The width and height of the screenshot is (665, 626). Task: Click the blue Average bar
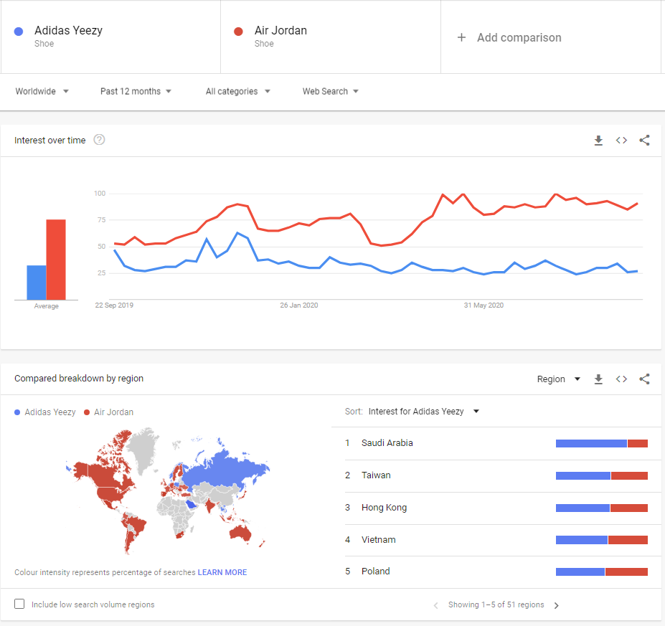(37, 283)
